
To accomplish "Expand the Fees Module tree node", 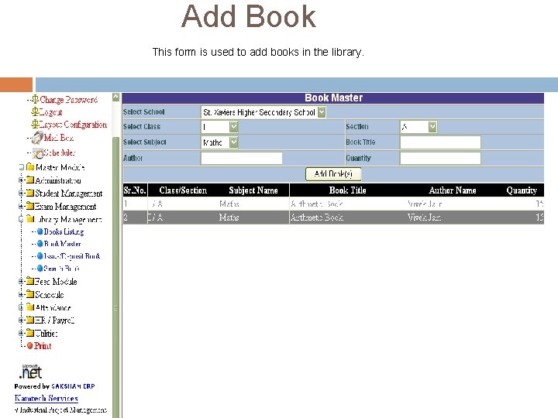I will coord(21,281).
